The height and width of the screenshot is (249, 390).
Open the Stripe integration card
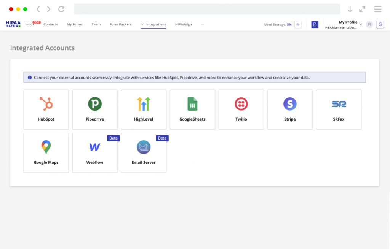coord(290,109)
